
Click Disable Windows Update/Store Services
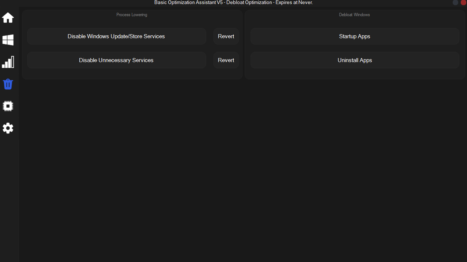point(116,36)
